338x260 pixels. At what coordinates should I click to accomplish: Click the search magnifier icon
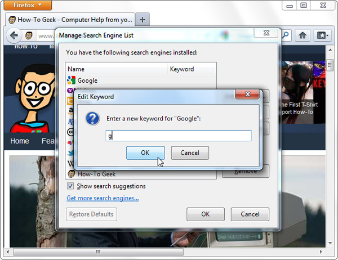click(x=286, y=35)
